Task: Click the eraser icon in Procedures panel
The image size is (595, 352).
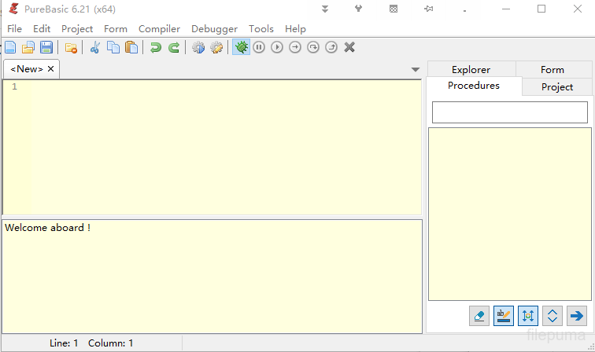Action: pos(479,316)
